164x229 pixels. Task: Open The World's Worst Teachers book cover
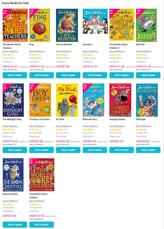pos(15,25)
